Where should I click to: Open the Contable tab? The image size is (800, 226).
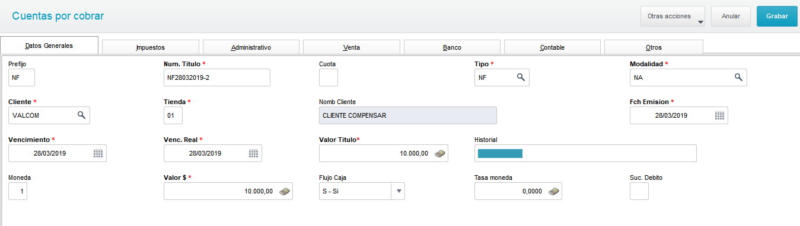552,47
